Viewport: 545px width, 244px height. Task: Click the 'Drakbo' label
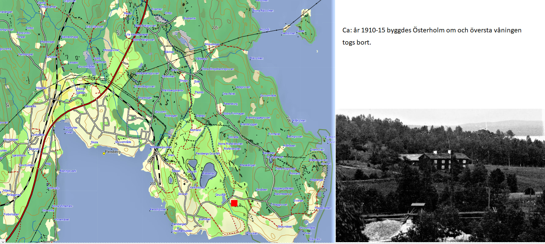pos(200,116)
